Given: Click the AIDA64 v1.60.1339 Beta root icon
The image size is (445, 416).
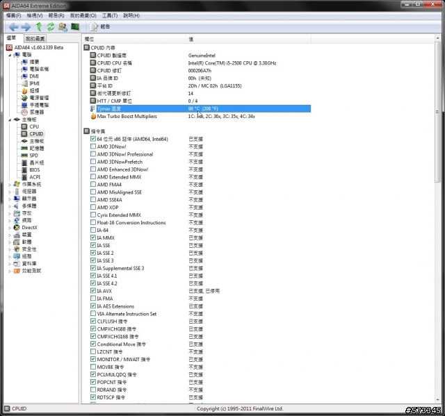Looking at the screenshot, I should pyautogui.click(x=9, y=47).
